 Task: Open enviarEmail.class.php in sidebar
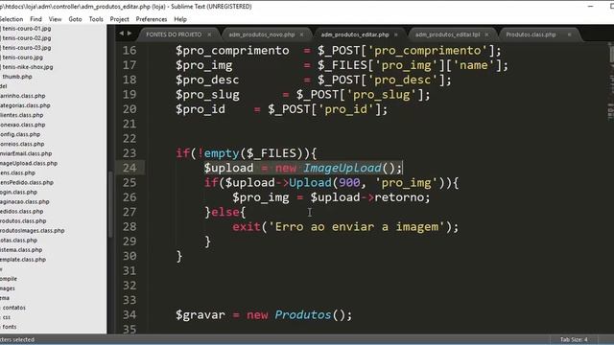coord(26,153)
